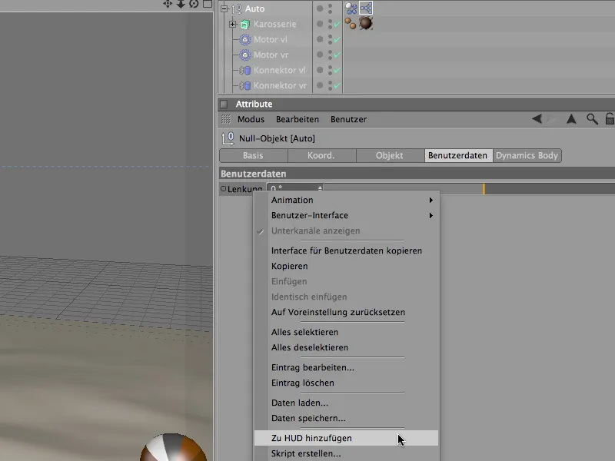Open search with the magnifier icon
This screenshot has width=615, height=461.
pyautogui.click(x=592, y=119)
